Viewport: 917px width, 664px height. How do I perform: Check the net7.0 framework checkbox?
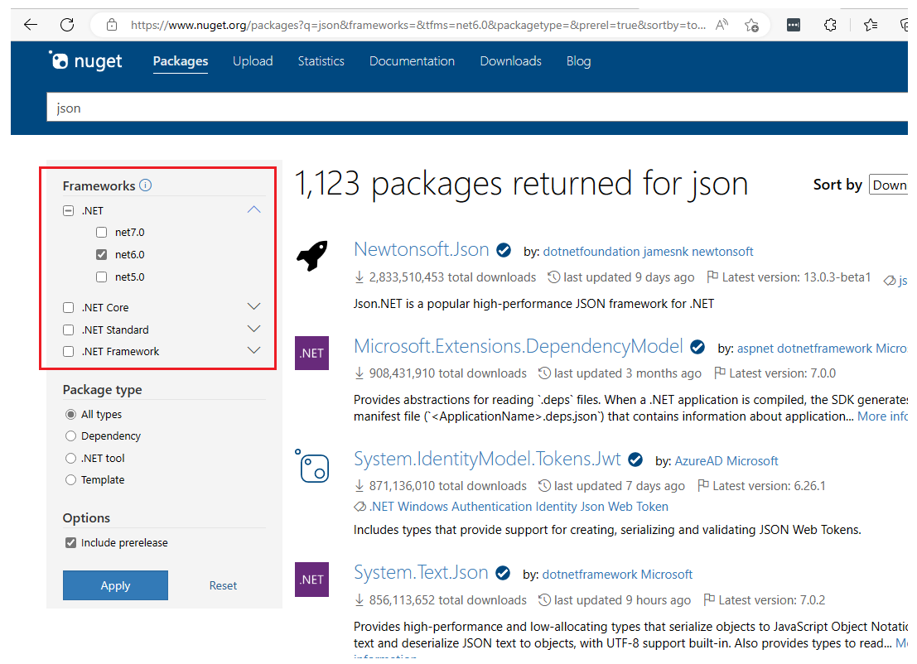click(102, 232)
